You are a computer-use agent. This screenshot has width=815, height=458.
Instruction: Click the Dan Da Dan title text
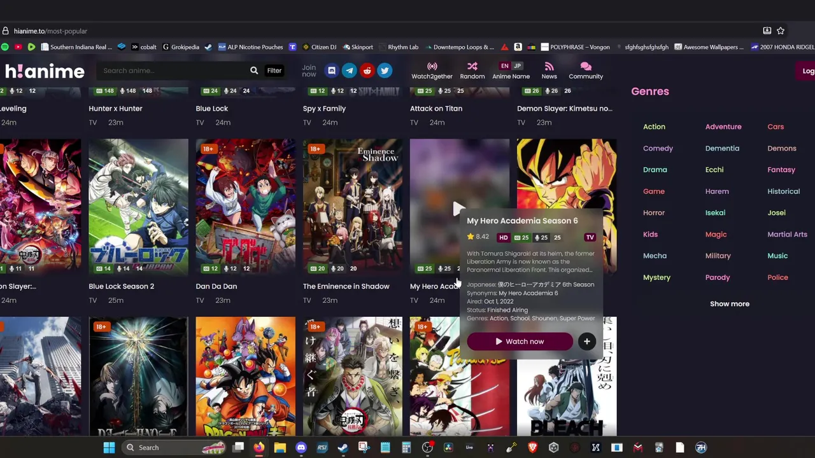[216, 286]
